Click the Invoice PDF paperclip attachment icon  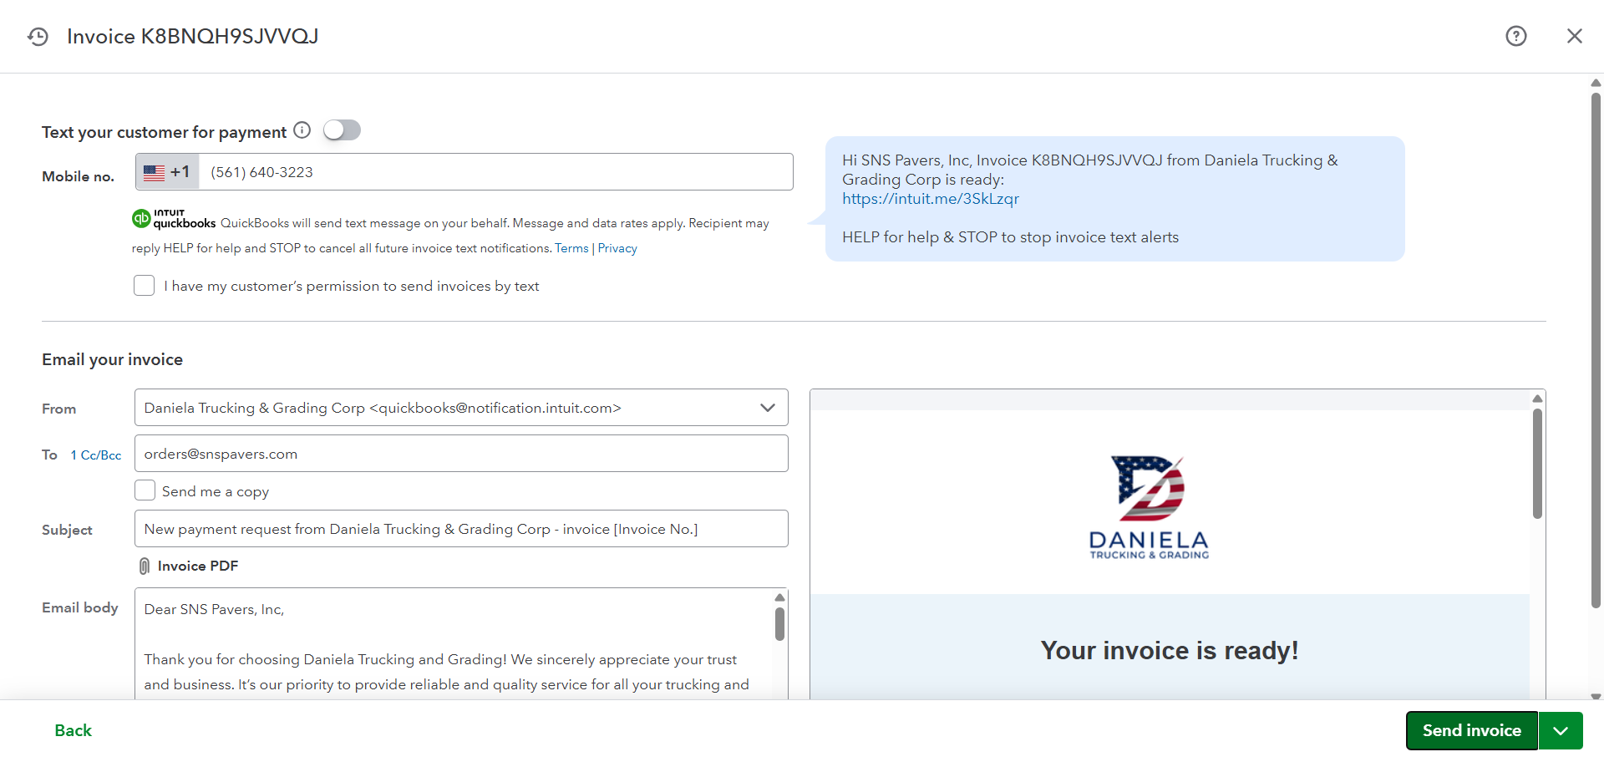(x=145, y=566)
